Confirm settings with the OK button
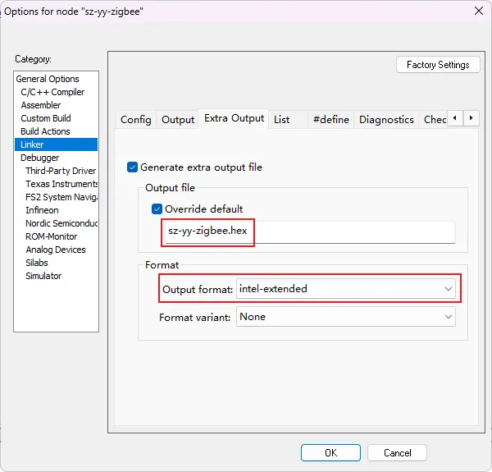This screenshot has height=472, width=492. pos(330,453)
